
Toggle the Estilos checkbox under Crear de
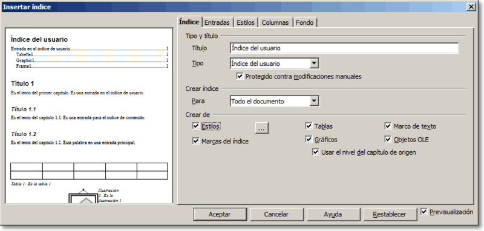click(x=195, y=126)
